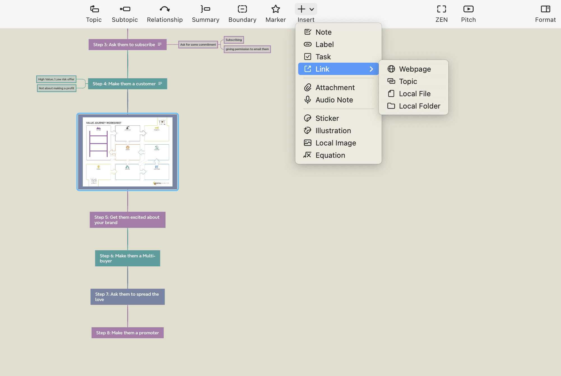Insert an Attachment
This screenshot has width=561, height=376.
click(339, 88)
